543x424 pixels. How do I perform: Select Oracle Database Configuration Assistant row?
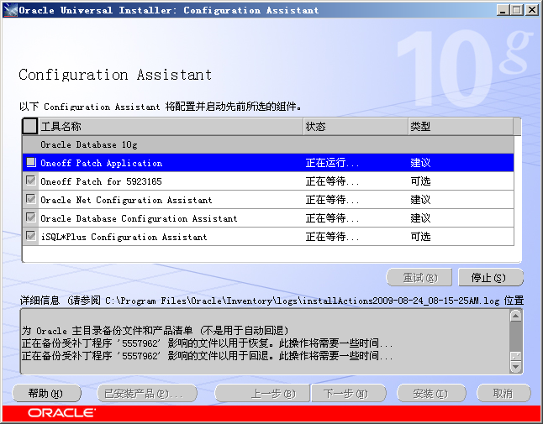(x=268, y=218)
